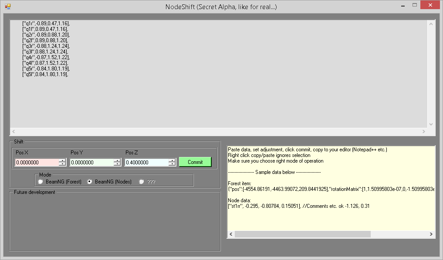The height and width of the screenshot is (260, 443).
Task: Click the sample Forest item pos data line
Action: pos(331,189)
